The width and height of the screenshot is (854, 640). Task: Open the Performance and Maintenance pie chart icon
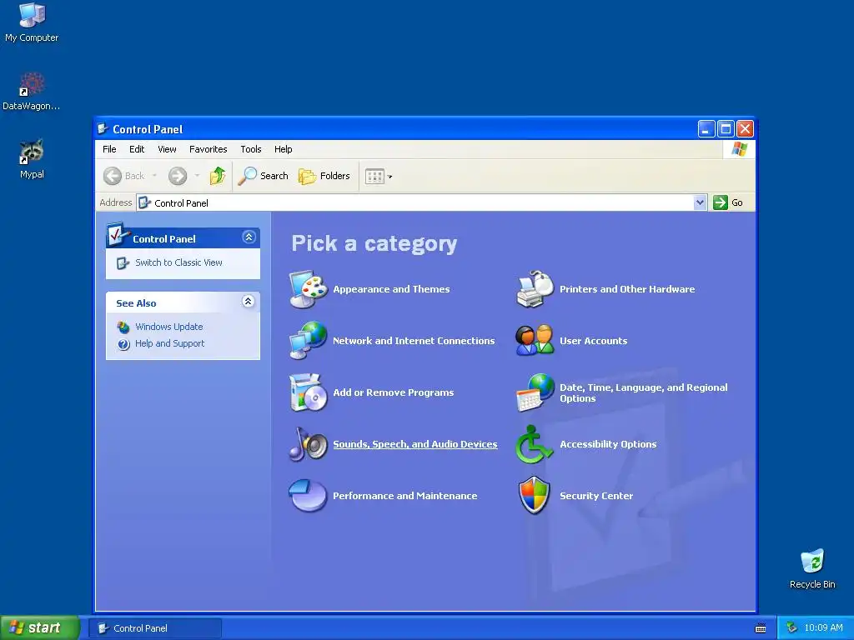(308, 495)
